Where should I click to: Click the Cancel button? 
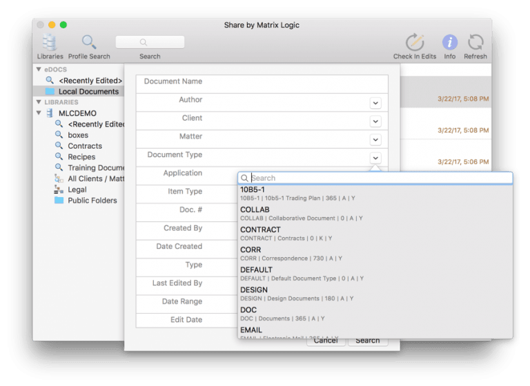[x=326, y=341]
